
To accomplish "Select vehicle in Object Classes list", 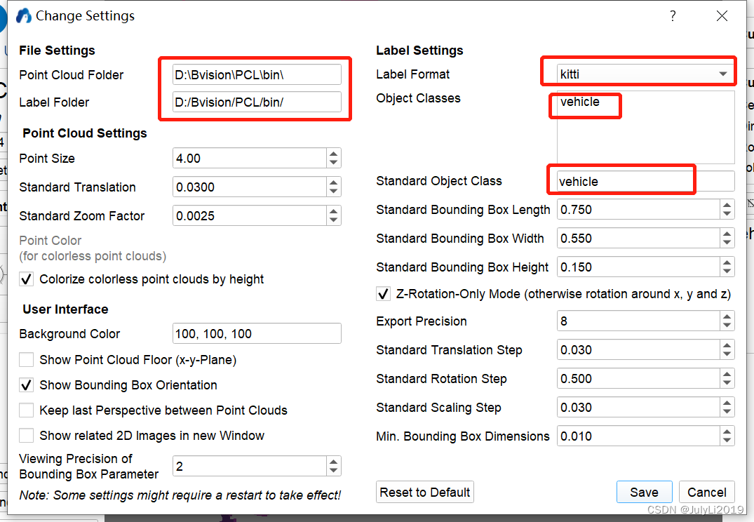I will click(x=580, y=102).
